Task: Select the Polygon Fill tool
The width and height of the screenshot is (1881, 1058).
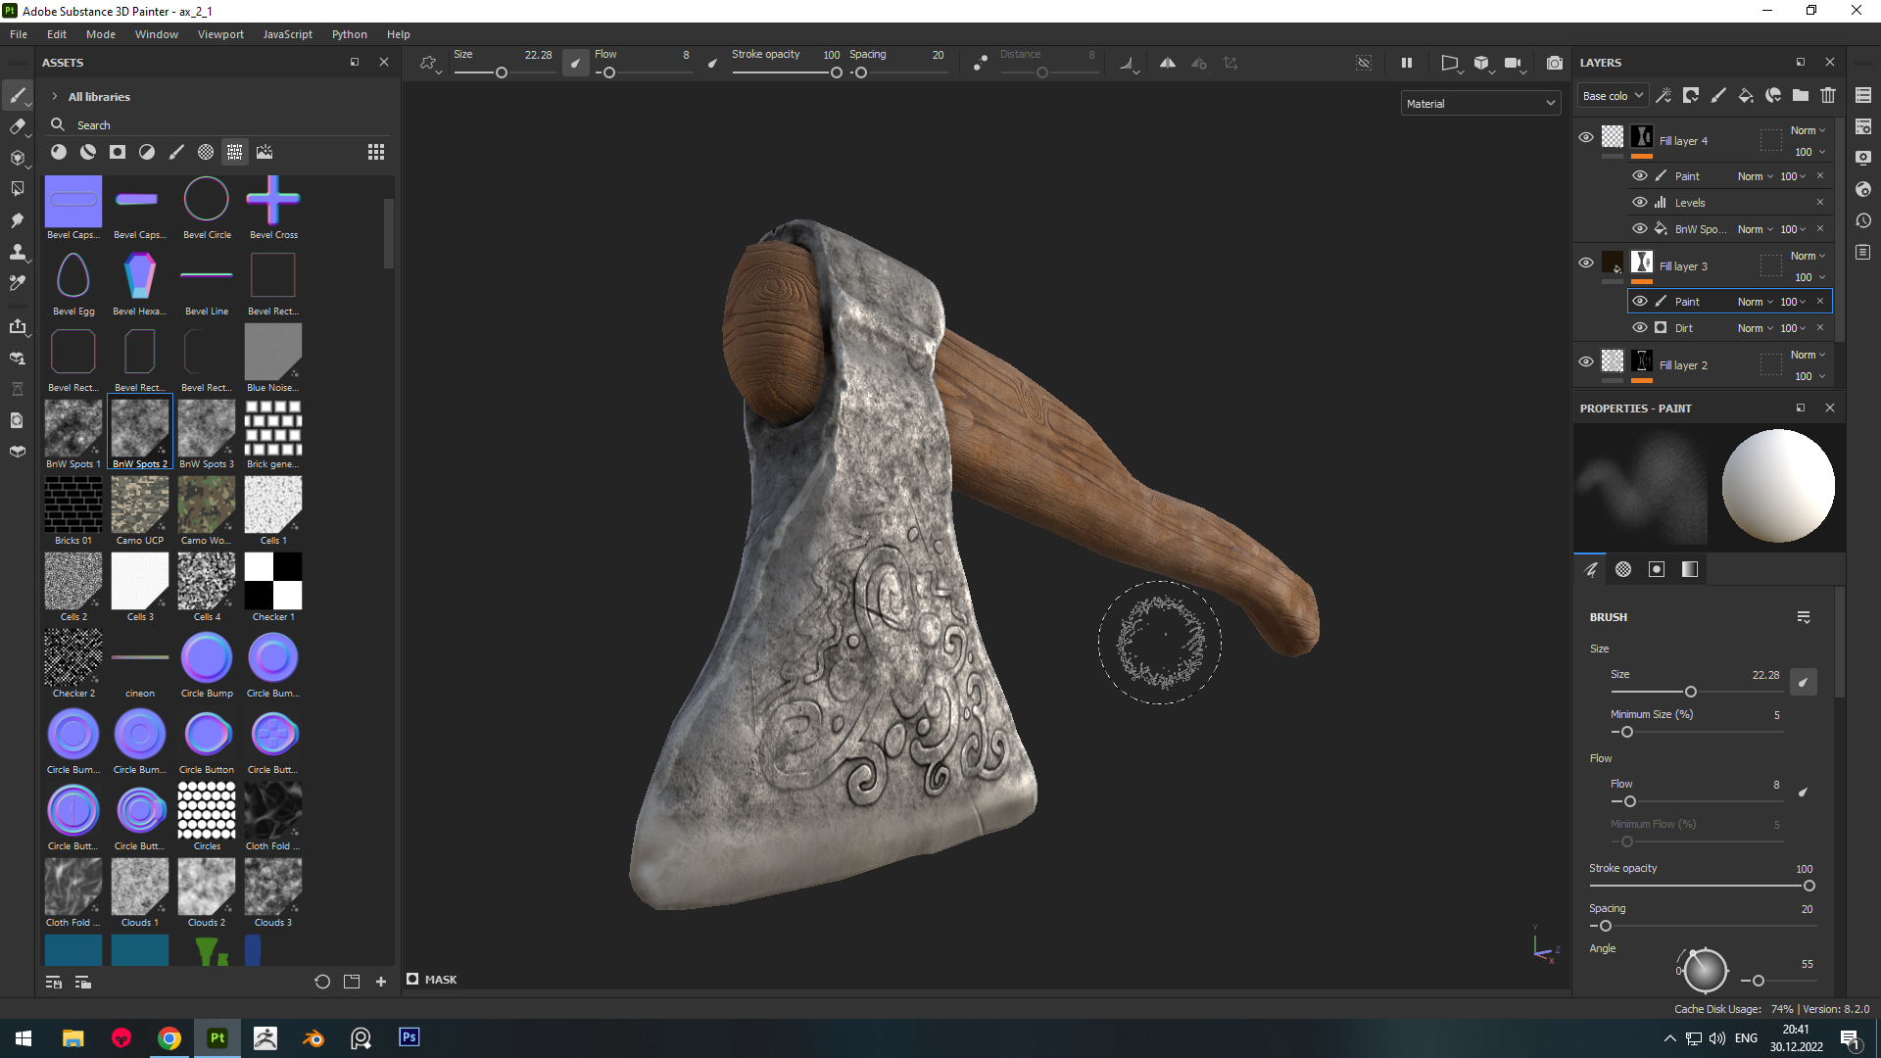Action: point(17,188)
